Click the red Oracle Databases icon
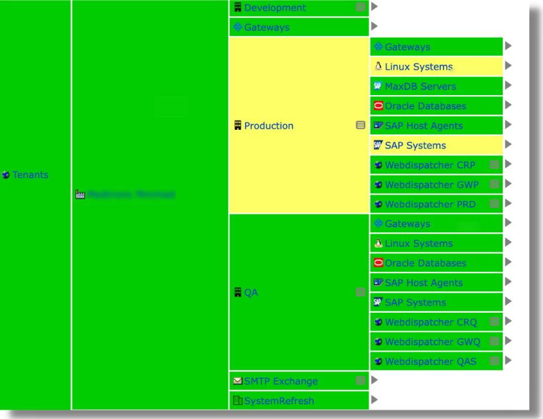The image size is (543, 419). (377, 106)
